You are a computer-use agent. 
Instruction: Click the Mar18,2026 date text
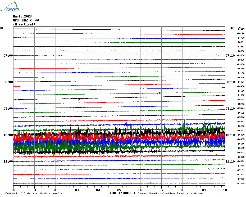(22, 16)
